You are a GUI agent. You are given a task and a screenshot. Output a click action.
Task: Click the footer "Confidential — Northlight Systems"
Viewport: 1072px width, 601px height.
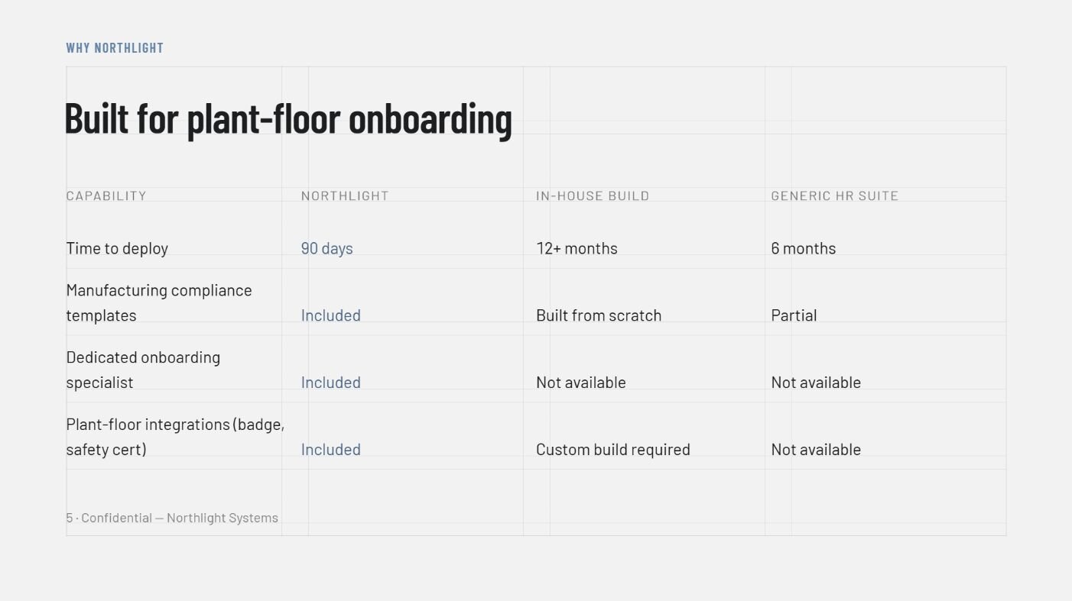point(180,518)
